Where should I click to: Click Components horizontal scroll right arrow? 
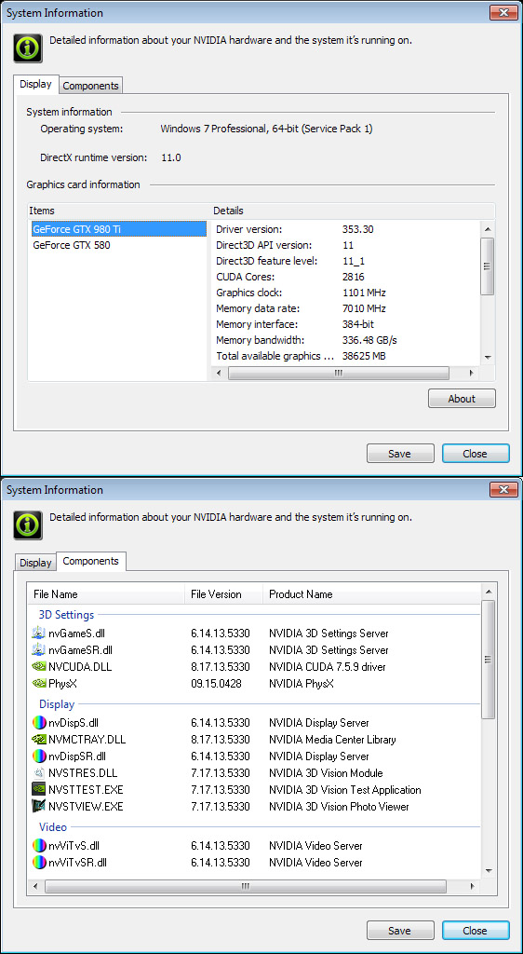471,886
